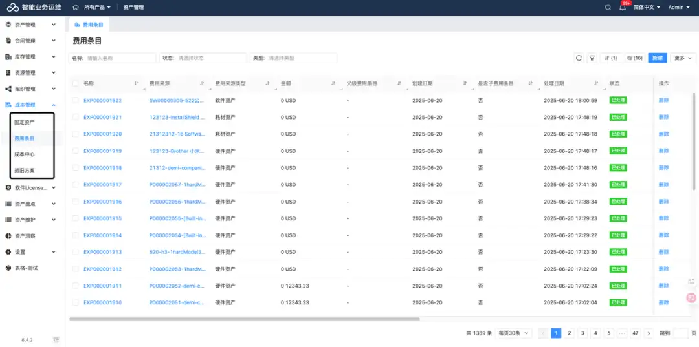Open 成本中心 in the sidebar

(x=25, y=154)
